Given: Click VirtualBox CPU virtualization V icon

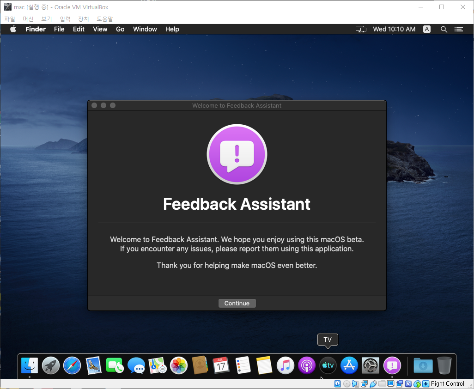Looking at the screenshot, I should tap(408, 384).
